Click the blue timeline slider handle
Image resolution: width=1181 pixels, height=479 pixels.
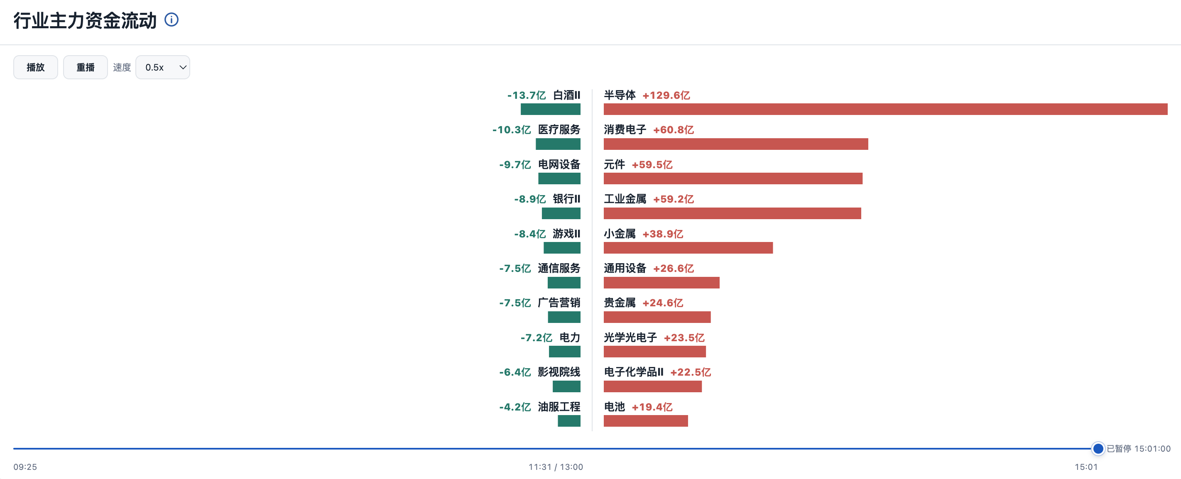click(x=1098, y=448)
